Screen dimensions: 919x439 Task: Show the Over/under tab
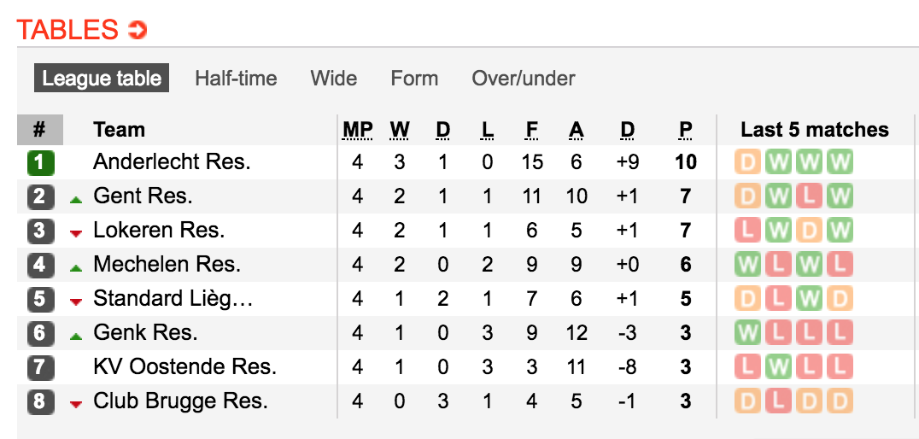(524, 78)
